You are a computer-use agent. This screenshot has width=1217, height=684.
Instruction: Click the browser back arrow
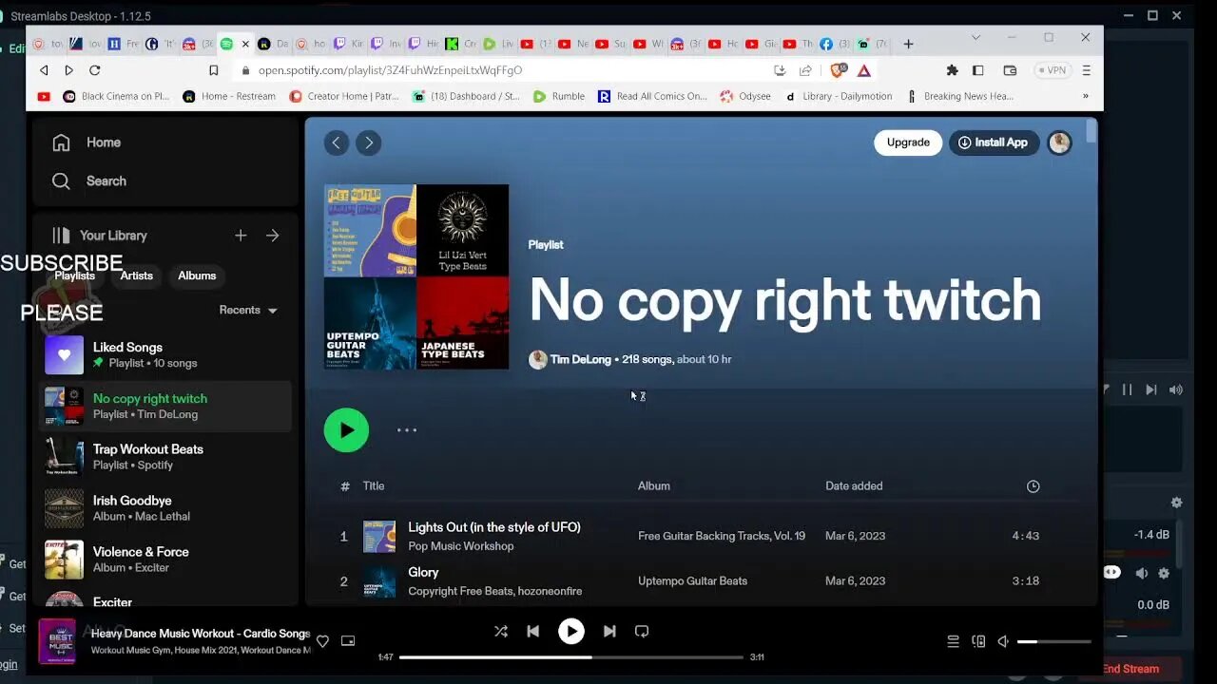tap(44, 70)
